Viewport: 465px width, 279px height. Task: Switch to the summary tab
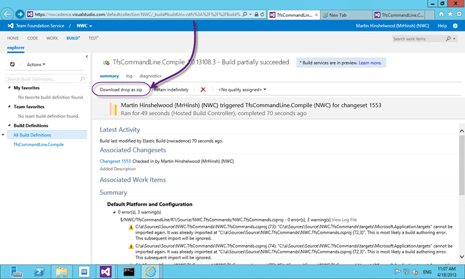click(109, 76)
